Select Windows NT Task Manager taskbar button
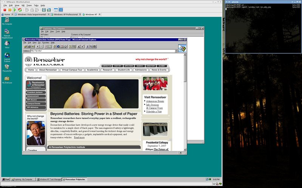Screen dimensions: 302x188 point(49,179)
